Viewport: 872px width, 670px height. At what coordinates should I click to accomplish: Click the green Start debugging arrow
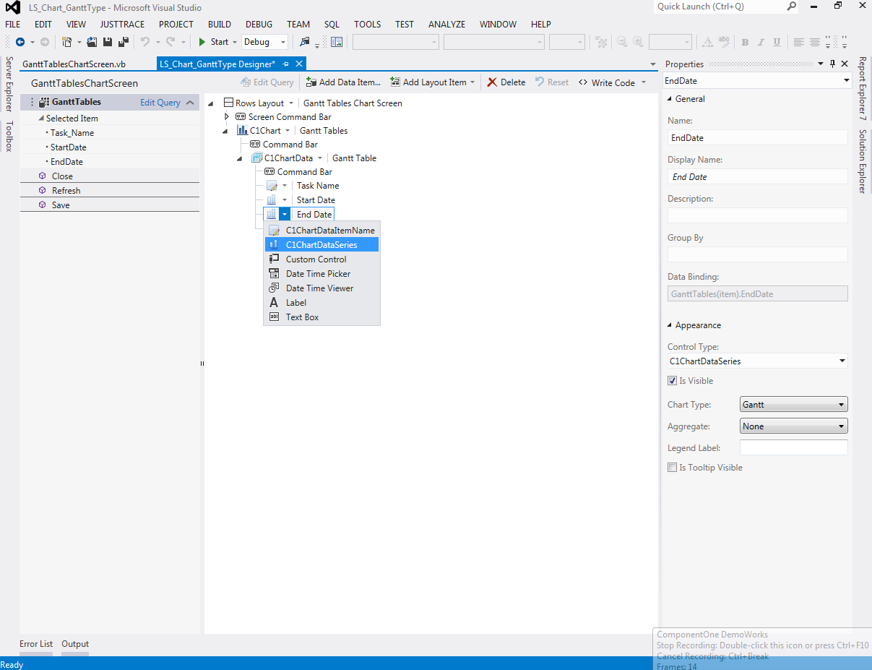pos(203,42)
